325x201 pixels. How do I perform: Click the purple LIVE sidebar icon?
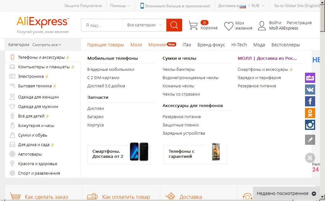pyautogui.click(x=310, y=78)
